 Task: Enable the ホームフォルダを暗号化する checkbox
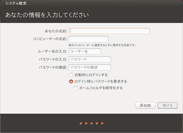pos(76,88)
